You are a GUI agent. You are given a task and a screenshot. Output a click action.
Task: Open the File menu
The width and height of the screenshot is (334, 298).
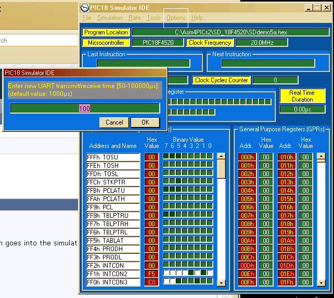[87, 18]
